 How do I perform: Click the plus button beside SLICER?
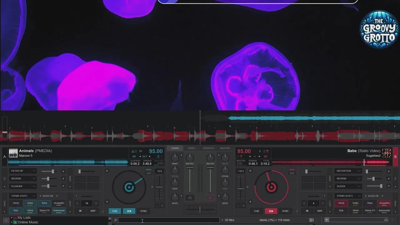click(388, 186)
